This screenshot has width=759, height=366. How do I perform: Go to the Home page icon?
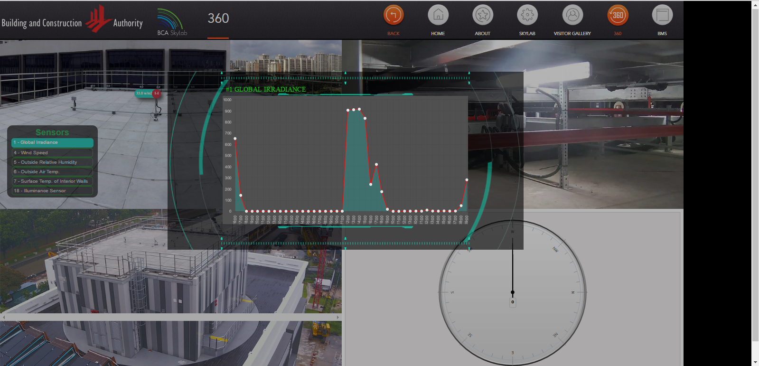pos(438,16)
